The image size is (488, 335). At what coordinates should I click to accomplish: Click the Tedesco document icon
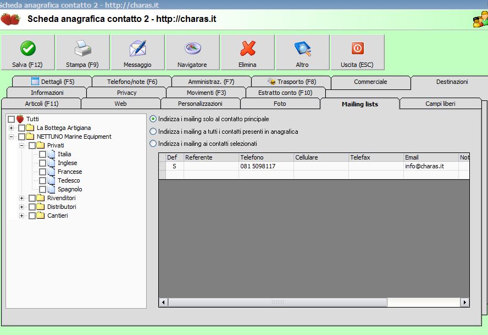[51, 180]
